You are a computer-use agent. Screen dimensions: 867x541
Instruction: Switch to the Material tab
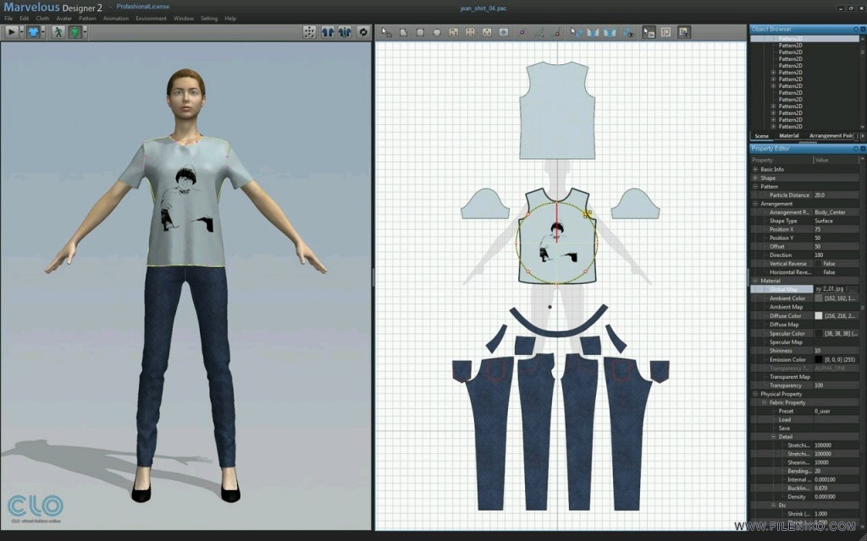click(789, 136)
